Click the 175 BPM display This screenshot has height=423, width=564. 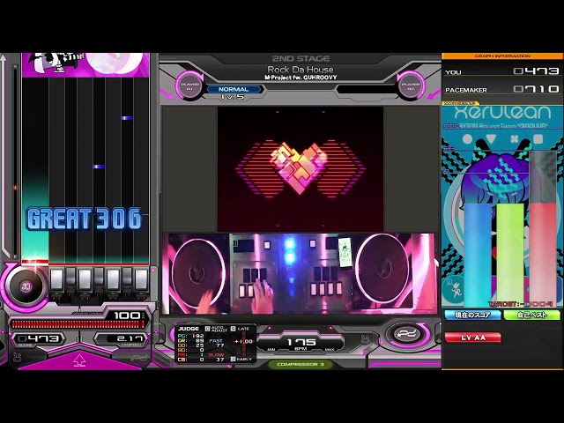coord(301,342)
